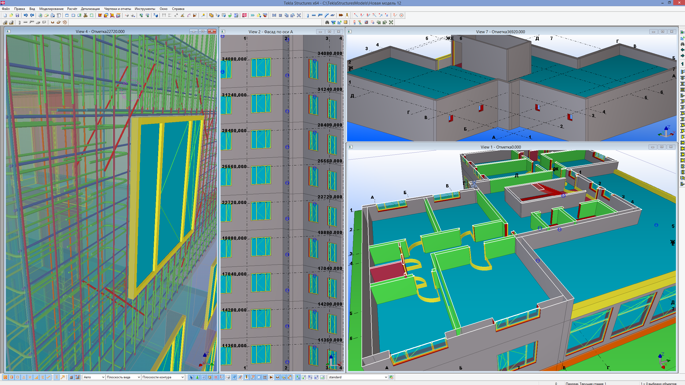Click the create steel column icon
This screenshot has width=685, height=385.
pyautogui.click(x=308, y=15)
